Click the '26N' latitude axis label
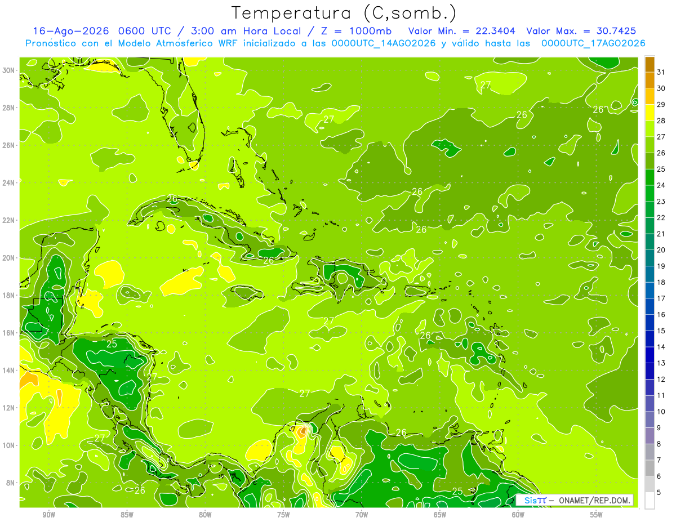 pos(9,145)
